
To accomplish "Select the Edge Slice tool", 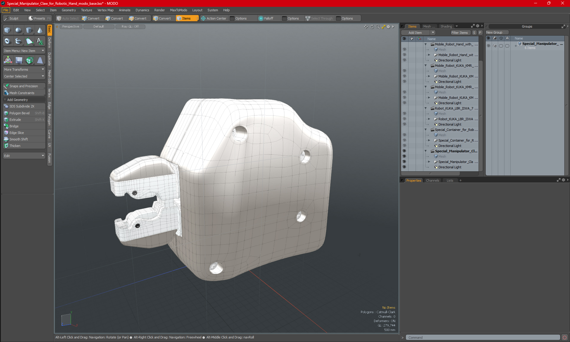I will (17, 133).
